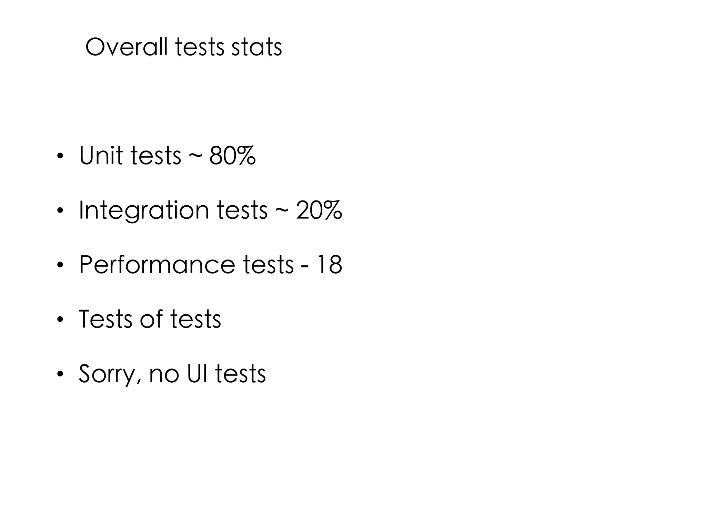706x530 pixels.
Task: Click the '80%' value
Action: click(233, 156)
